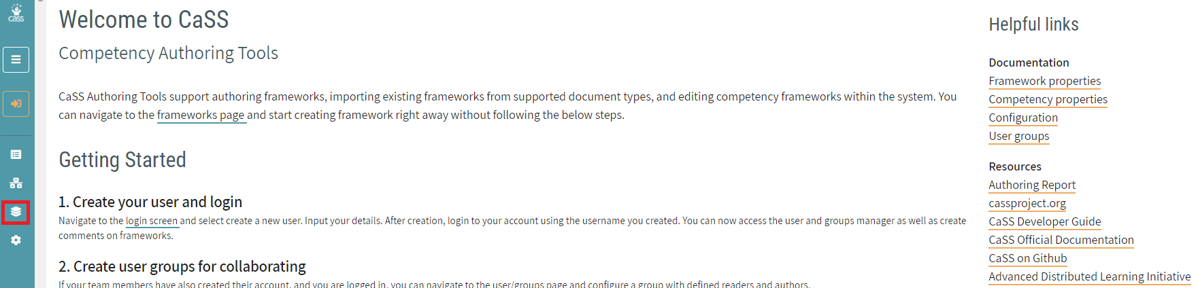Screen dimensions: 1198x288
Task: Open the Configuration documentation link
Action: click(x=1023, y=118)
